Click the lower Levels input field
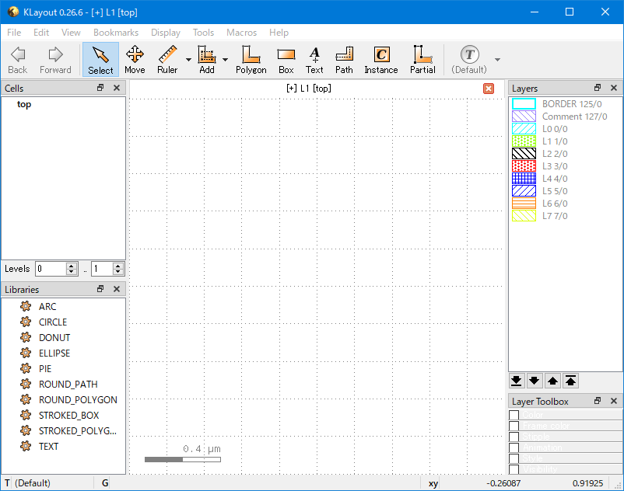 (51, 269)
